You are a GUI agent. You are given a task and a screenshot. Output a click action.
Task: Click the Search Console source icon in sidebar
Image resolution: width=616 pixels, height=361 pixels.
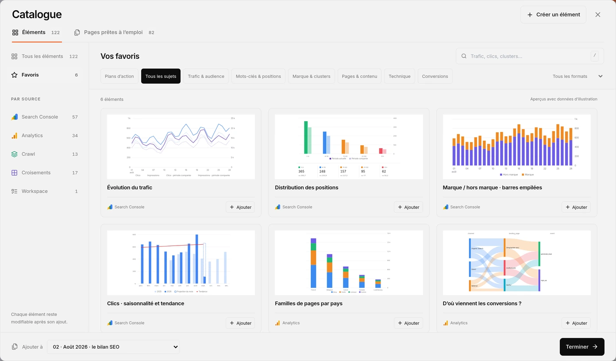(15, 117)
